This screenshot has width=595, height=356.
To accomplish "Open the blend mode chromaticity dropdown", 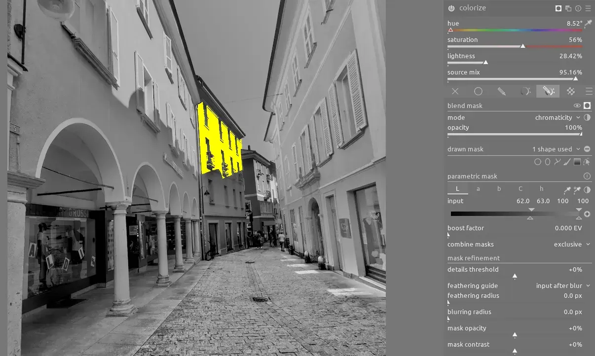I will [x=558, y=118].
